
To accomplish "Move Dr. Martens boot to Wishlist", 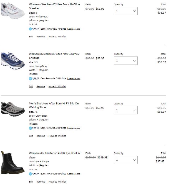I will 57,182.
